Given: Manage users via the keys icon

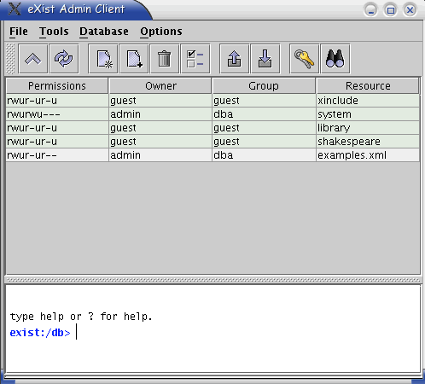Looking at the screenshot, I should pyautogui.click(x=305, y=59).
